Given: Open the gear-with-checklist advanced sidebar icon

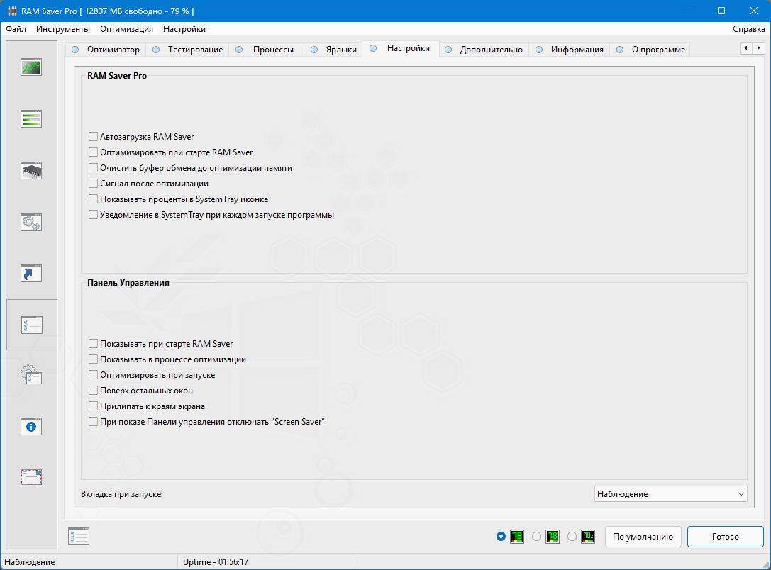Looking at the screenshot, I should pyautogui.click(x=31, y=374).
